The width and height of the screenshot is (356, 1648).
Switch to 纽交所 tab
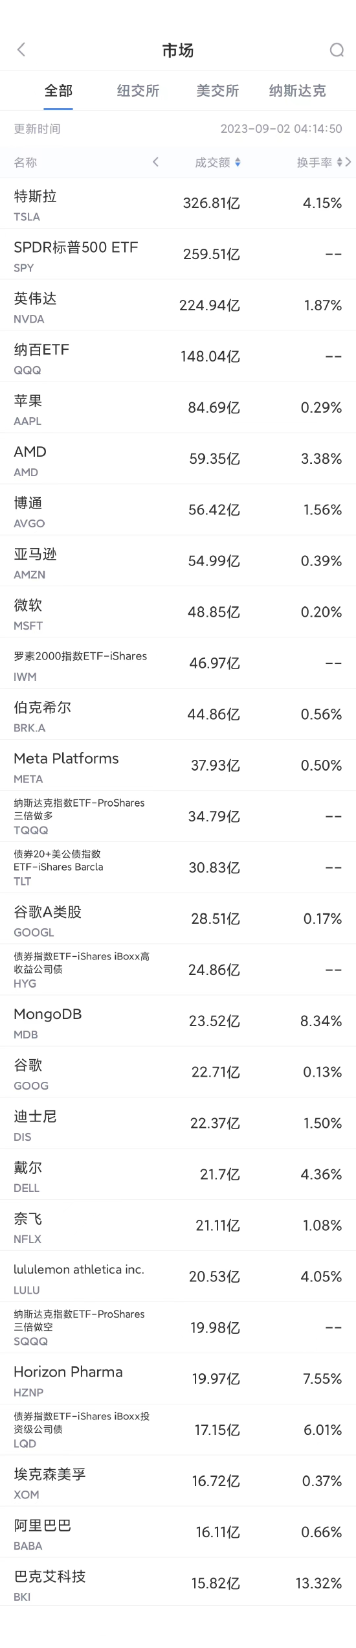pos(138,91)
